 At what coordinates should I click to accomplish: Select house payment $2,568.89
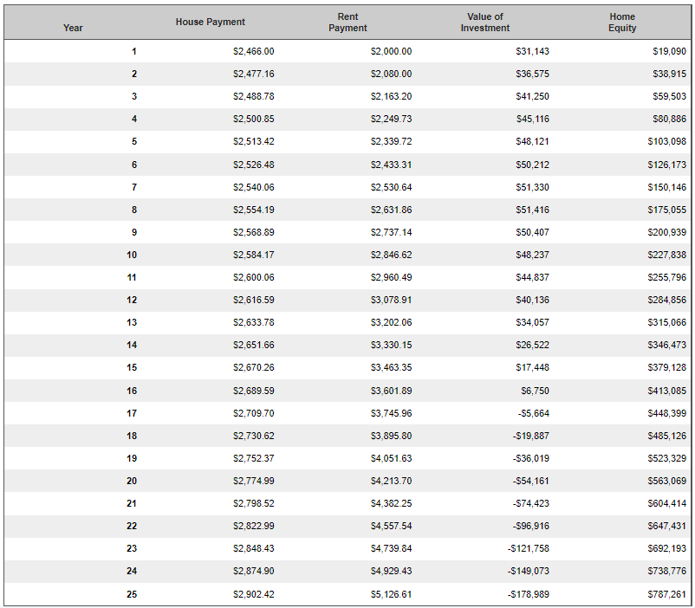(254, 233)
